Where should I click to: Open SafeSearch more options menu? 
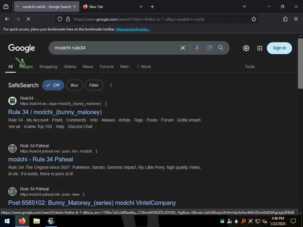[x=111, y=85]
